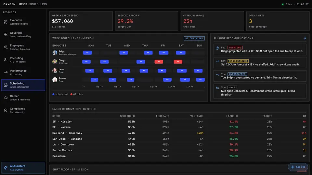The width and height of the screenshot is (312, 175).
Task: Toggle the AI OPTIMIZED badge
Action: [194, 38]
